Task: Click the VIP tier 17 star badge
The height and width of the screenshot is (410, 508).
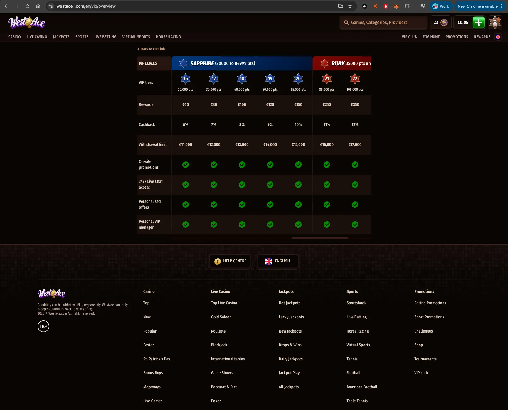Action: [214, 79]
